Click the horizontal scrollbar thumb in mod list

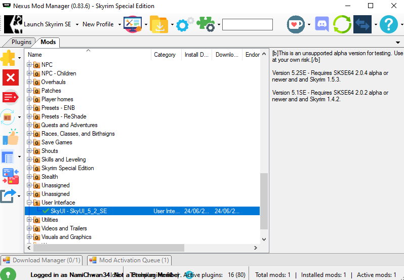point(108,248)
